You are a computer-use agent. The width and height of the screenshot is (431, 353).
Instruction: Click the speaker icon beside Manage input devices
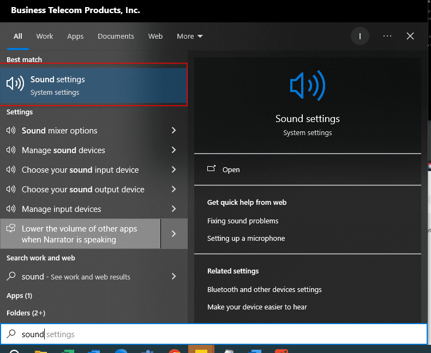click(11, 209)
